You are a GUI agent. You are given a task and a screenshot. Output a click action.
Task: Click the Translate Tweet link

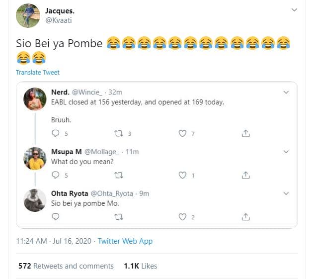click(37, 72)
